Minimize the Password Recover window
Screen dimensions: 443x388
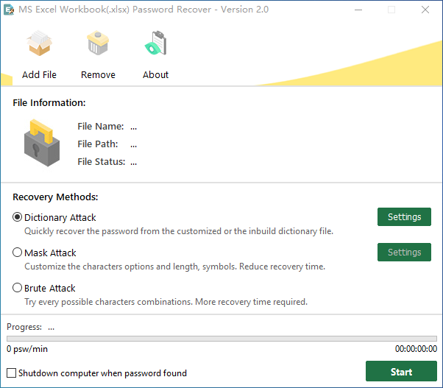358,10
